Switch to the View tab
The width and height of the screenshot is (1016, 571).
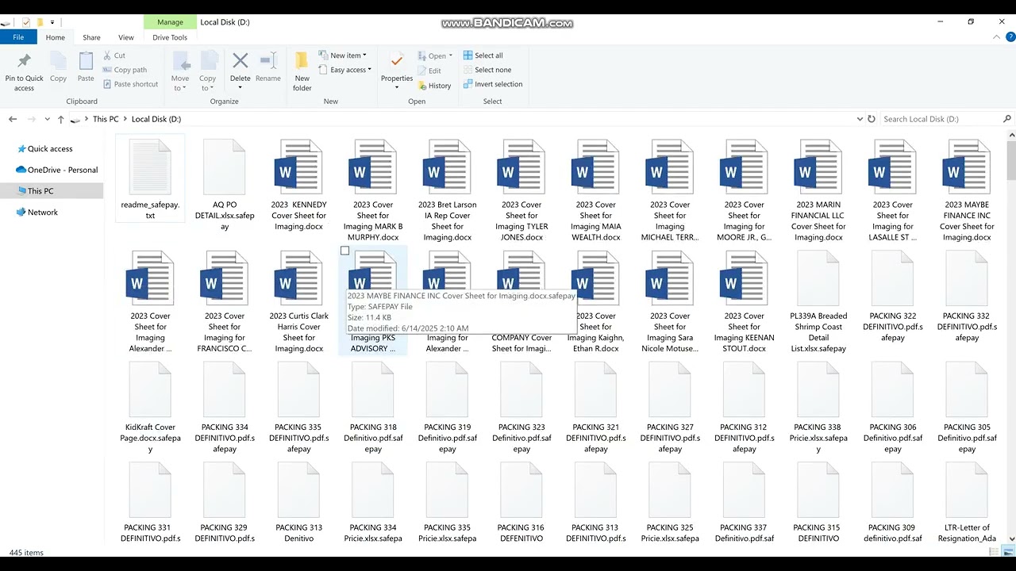coord(126,37)
